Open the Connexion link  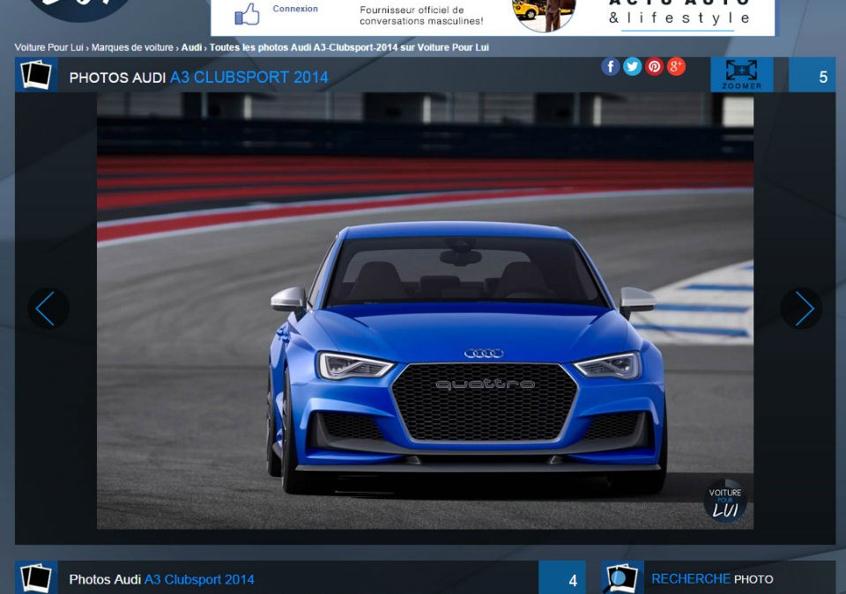pyautogui.click(x=295, y=9)
